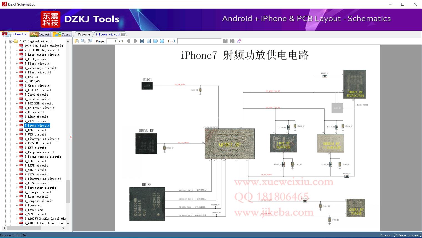Viewport: 422px width, 238px height.
Task: Open 7_MIC circuit
Action: 35,170
